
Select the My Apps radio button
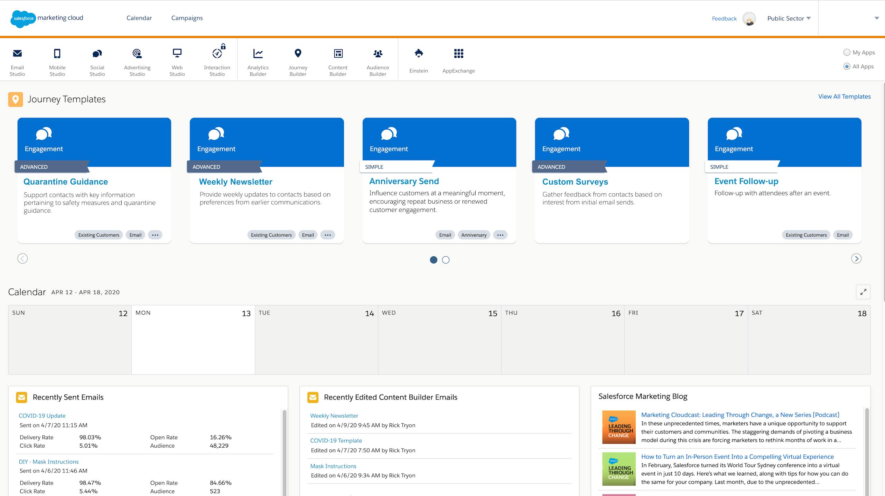847,53
